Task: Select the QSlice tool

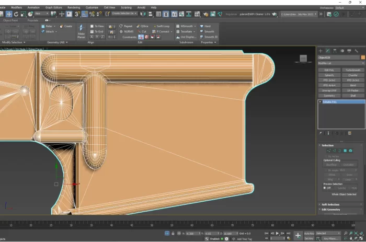Action: (x=142, y=26)
